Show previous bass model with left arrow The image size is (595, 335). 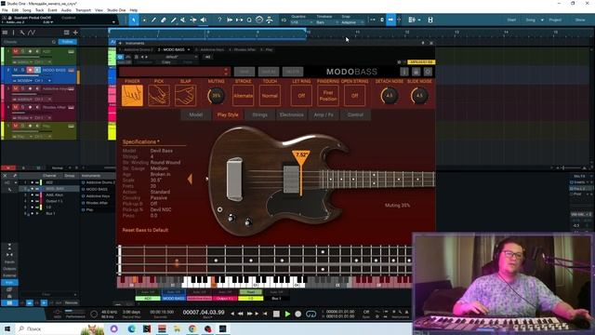190,180
